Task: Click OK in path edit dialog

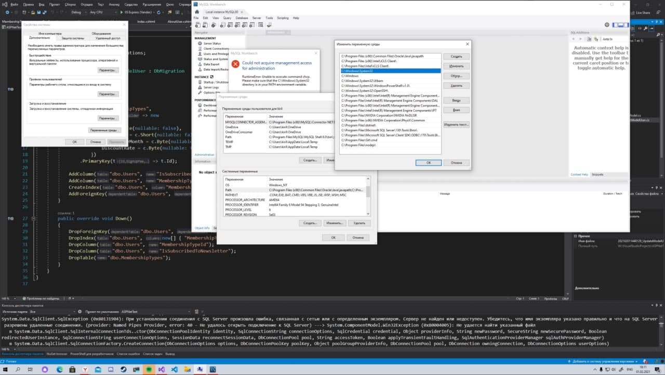Action: pos(429,162)
